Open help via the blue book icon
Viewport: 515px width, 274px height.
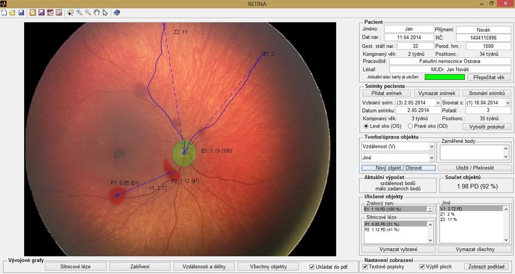point(117,13)
